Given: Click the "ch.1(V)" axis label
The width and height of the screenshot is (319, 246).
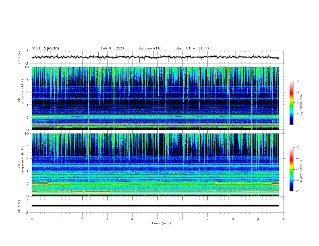Looking at the screenshot, I should click(19, 57).
